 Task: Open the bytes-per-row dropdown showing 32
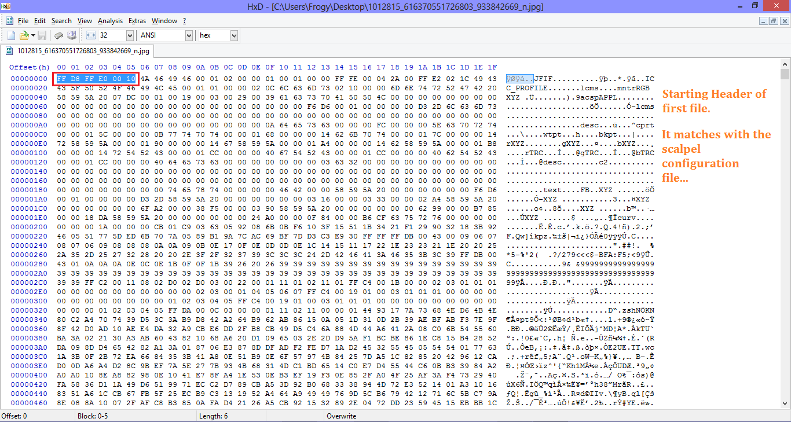[129, 35]
